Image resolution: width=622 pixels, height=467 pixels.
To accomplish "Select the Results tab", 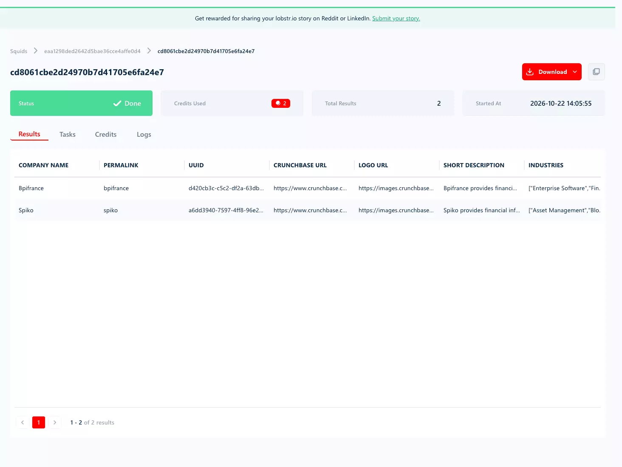I will (x=29, y=134).
